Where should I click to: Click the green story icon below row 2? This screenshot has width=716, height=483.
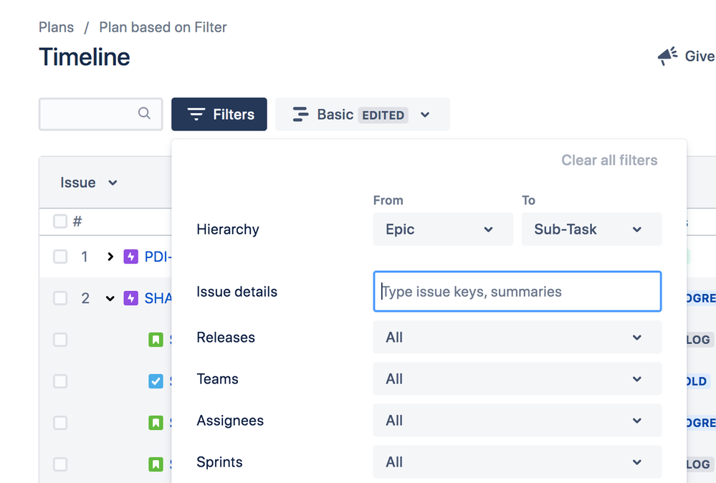point(156,340)
